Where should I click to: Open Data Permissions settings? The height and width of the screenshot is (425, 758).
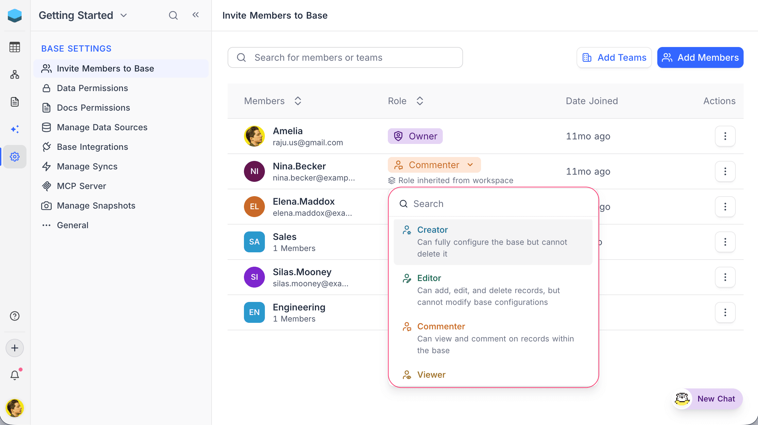tap(92, 88)
